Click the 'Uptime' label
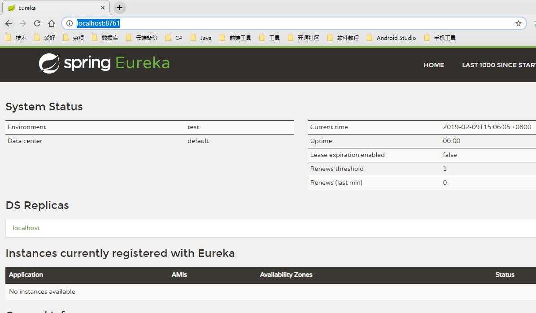This screenshot has width=536, height=313. [321, 141]
